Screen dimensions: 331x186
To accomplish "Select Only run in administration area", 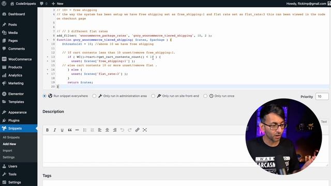I will coord(94,96).
